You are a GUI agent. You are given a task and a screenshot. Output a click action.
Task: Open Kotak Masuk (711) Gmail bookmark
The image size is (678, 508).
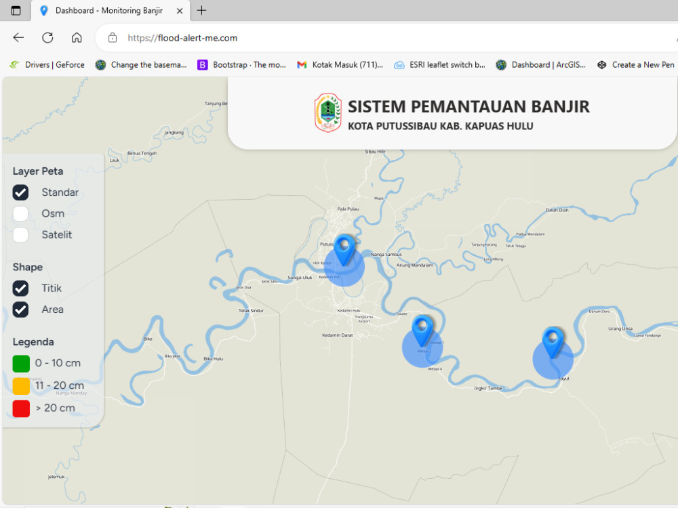tap(340, 65)
